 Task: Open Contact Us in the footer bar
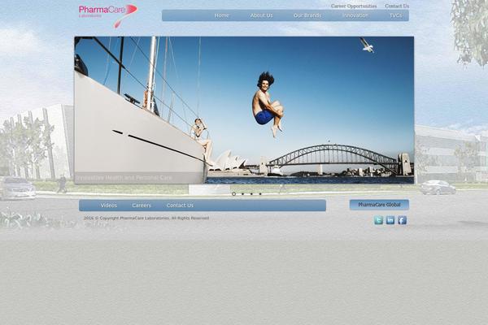[x=180, y=206]
